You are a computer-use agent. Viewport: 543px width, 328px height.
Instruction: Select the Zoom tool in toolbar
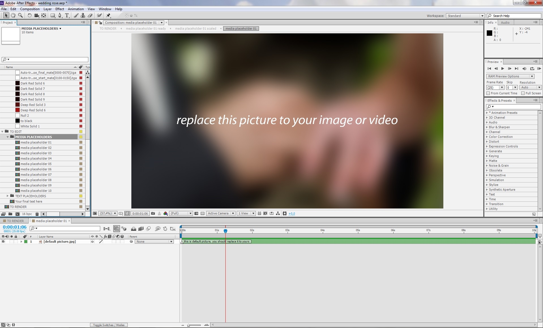point(20,16)
